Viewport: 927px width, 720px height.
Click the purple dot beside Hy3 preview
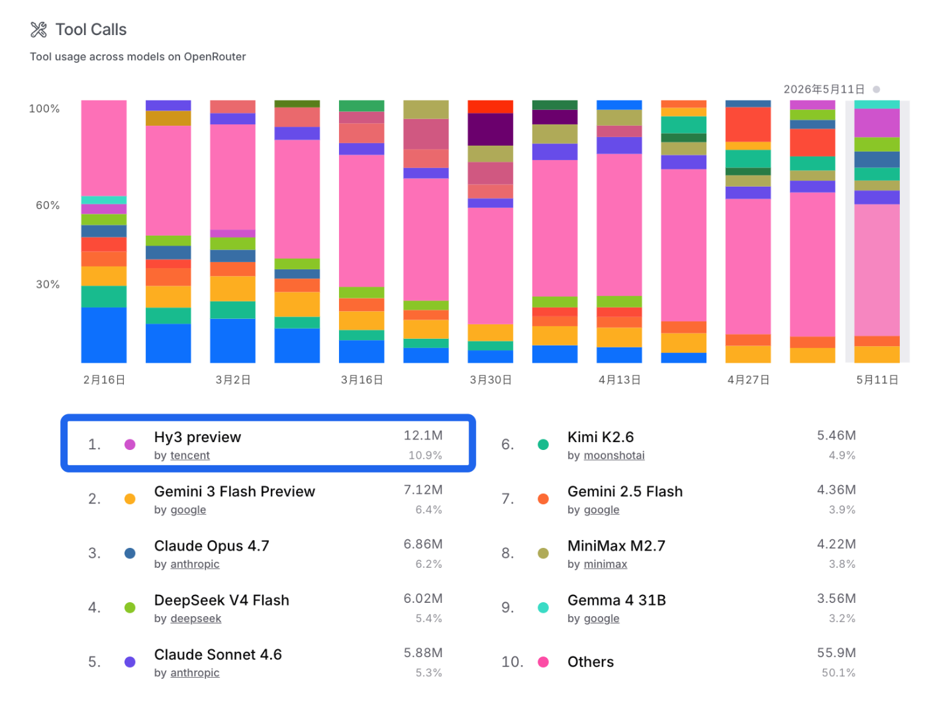click(x=130, y=445)
